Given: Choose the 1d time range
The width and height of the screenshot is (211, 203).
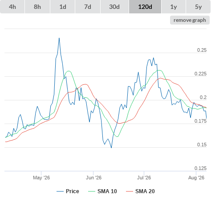Looking at the screenshot, I should pos(63,7).
